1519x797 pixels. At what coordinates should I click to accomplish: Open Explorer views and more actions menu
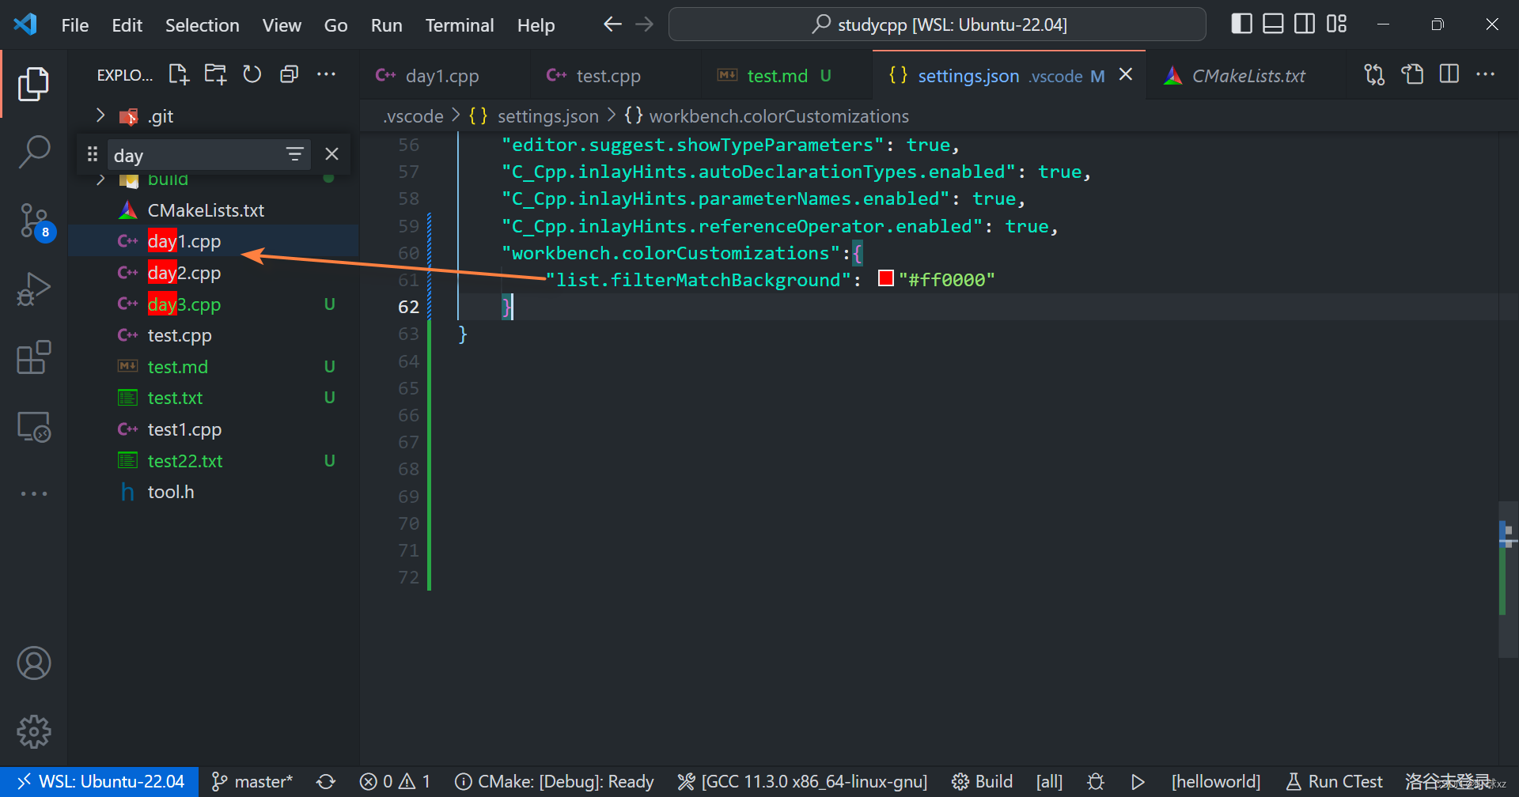click(x=326, y=74)
